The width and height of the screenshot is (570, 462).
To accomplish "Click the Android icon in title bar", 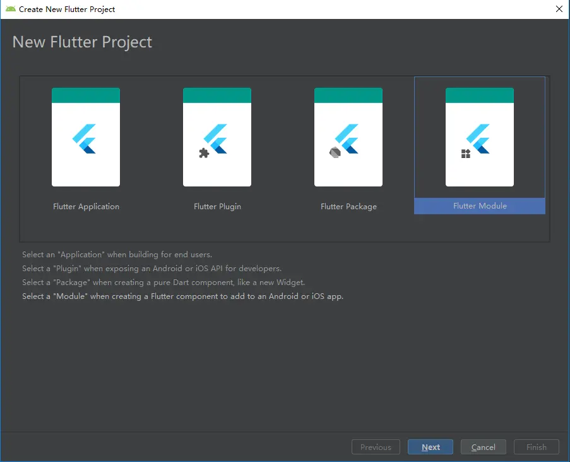I will (11, 9).
